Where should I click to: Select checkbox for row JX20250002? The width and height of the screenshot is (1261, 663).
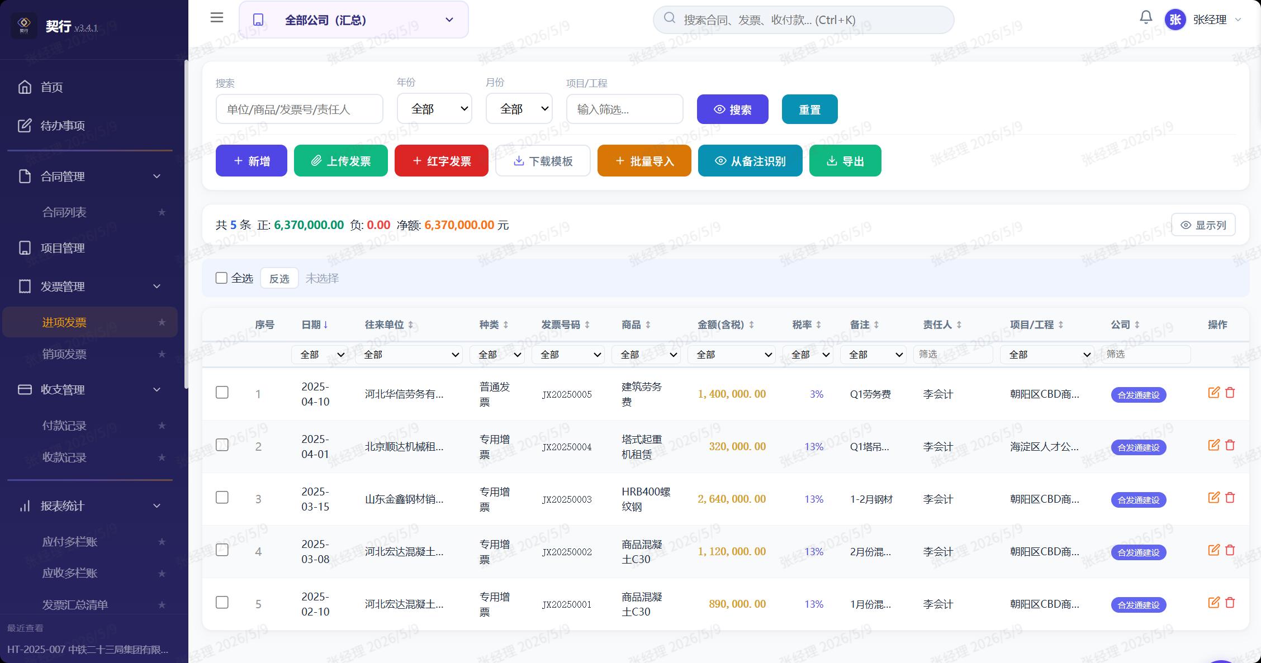tap(222, 550)
